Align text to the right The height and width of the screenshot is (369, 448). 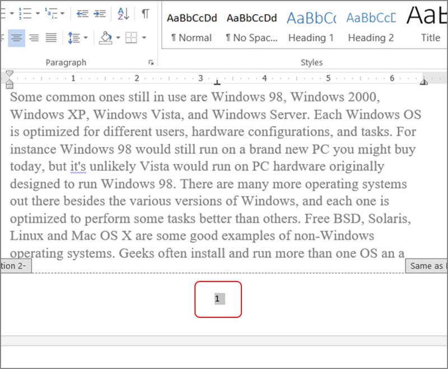34,38
